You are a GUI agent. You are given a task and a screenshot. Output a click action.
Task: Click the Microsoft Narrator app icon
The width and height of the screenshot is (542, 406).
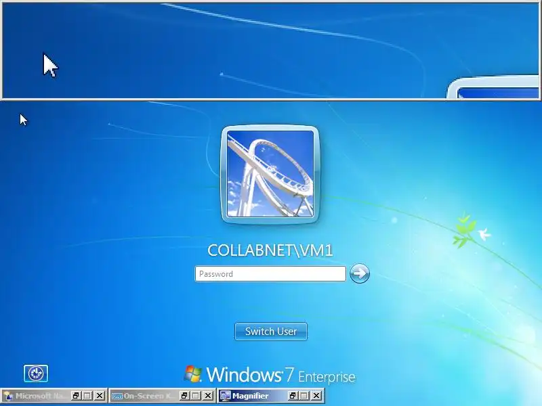(x=8, y=396)
